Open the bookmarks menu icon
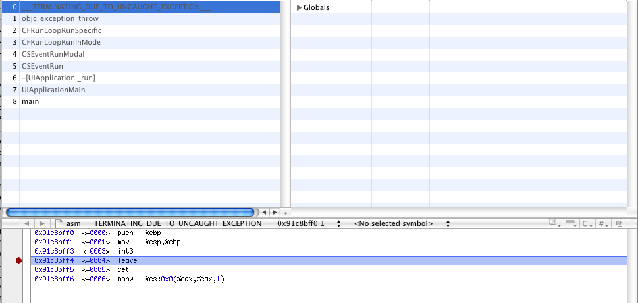Screen dimensions: 638x303 pyautogui.click(x=555, y=223)
